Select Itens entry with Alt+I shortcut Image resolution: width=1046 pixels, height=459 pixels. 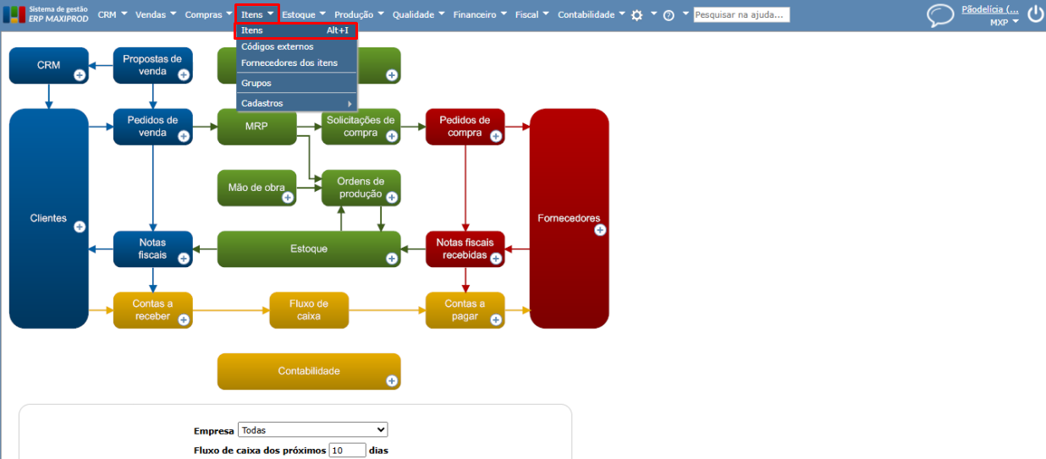296,30
